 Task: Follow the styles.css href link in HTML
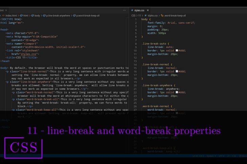pyautogui.click(x=25, y=54)
